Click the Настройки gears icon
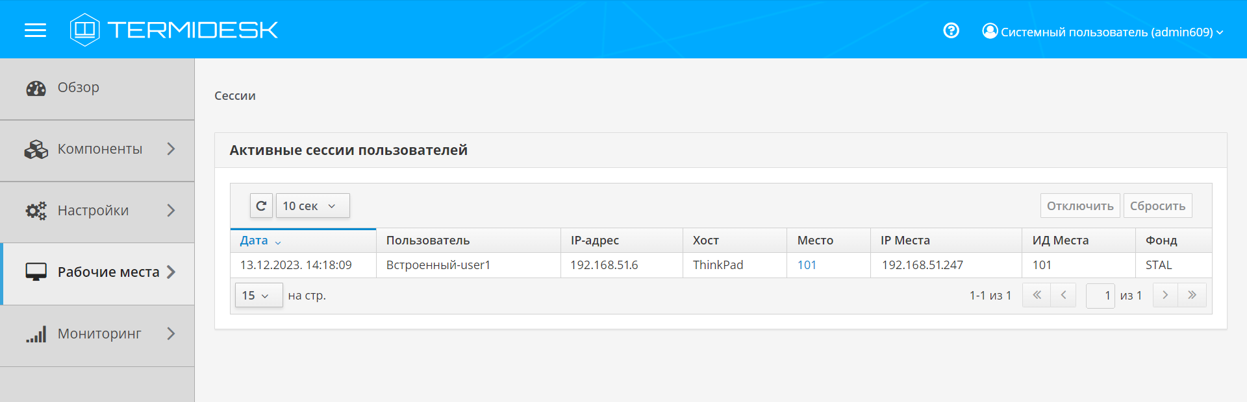 click(36, 211)
